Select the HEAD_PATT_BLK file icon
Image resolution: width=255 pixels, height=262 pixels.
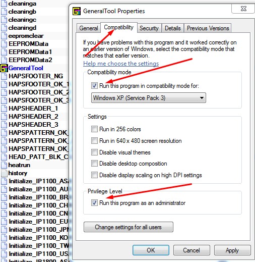tap(4, 157)
